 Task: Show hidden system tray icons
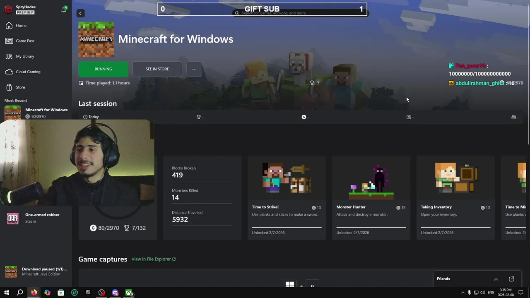coord(463,293)
